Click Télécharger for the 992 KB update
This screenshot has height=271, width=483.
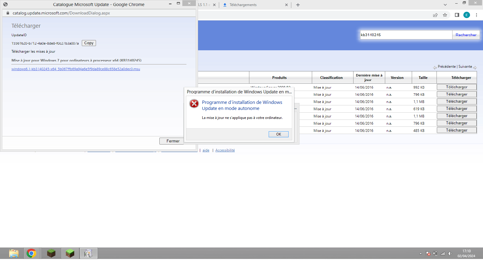click(x=457, y=87)
